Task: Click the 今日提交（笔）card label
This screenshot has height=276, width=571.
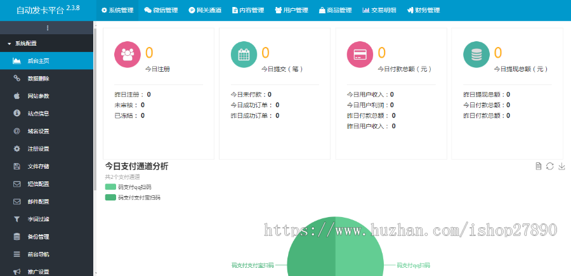Action: [x=282, y=69]
